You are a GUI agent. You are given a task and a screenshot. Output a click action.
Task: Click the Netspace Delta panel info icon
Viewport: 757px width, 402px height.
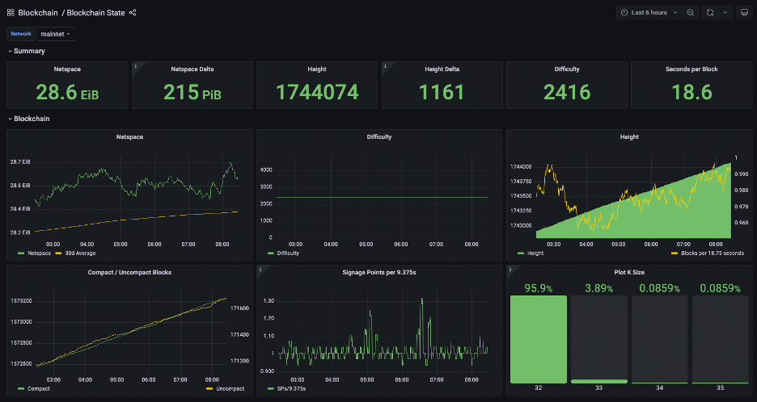[135, 66]
